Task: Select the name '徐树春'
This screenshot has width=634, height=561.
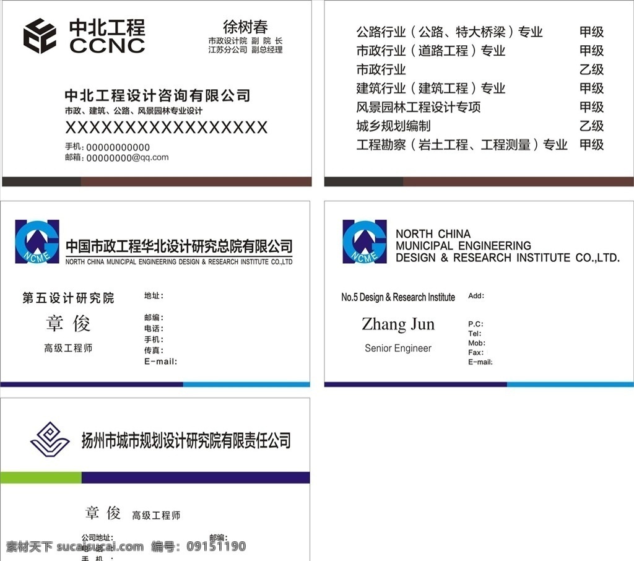Action: point(245,27)
